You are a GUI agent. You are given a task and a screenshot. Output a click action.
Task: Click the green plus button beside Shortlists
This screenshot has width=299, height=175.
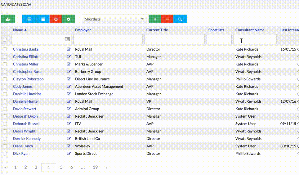155,19
